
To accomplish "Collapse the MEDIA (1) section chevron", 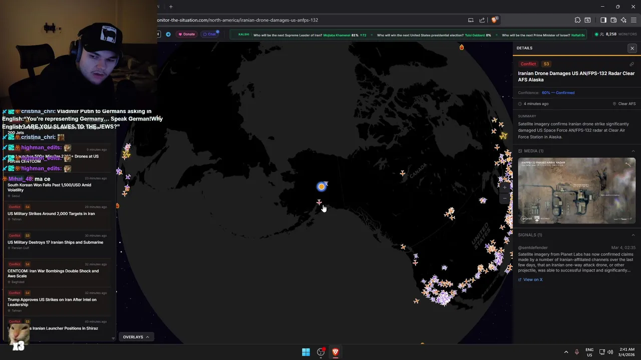I will click(633, 151).
